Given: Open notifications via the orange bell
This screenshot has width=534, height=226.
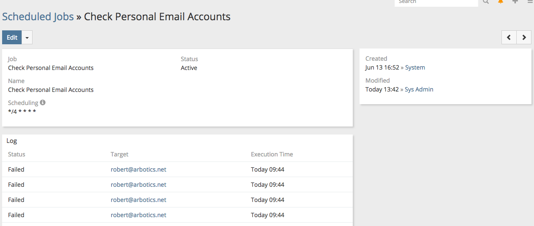Looking at the screenshot, I should click(501, 2).
